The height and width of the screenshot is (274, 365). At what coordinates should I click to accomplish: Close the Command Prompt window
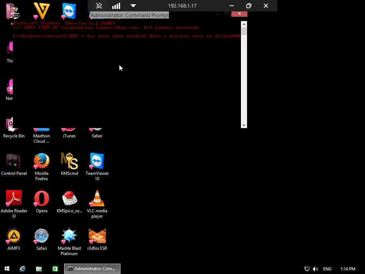click(239, 14)
